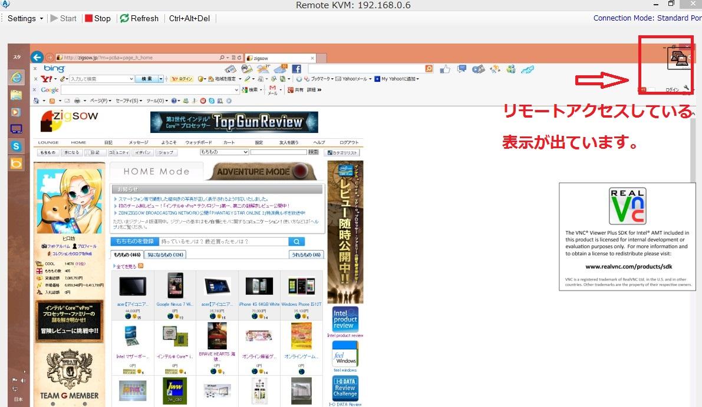Open the KVM Settings dropdown

click(x=25, y=18)
